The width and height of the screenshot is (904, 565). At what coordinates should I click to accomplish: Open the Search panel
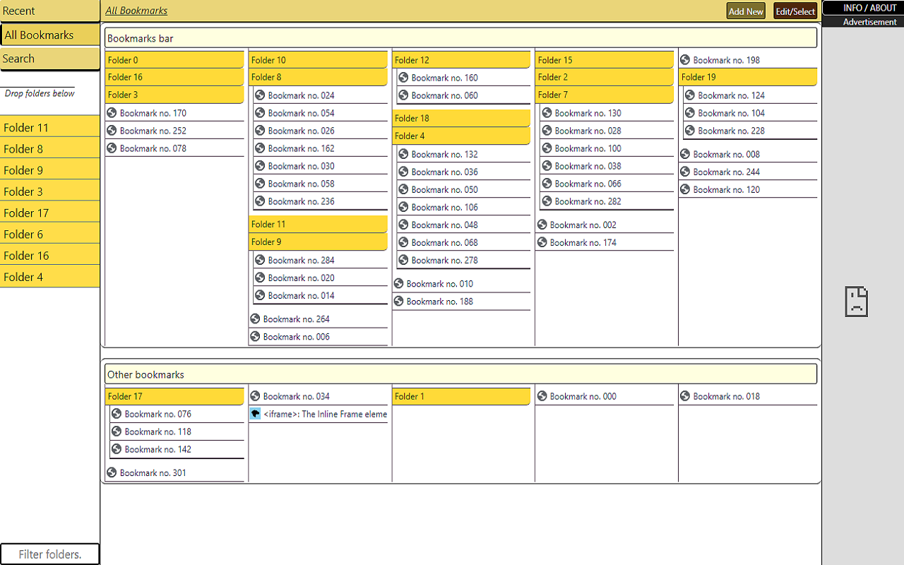(x=49, y=59)
